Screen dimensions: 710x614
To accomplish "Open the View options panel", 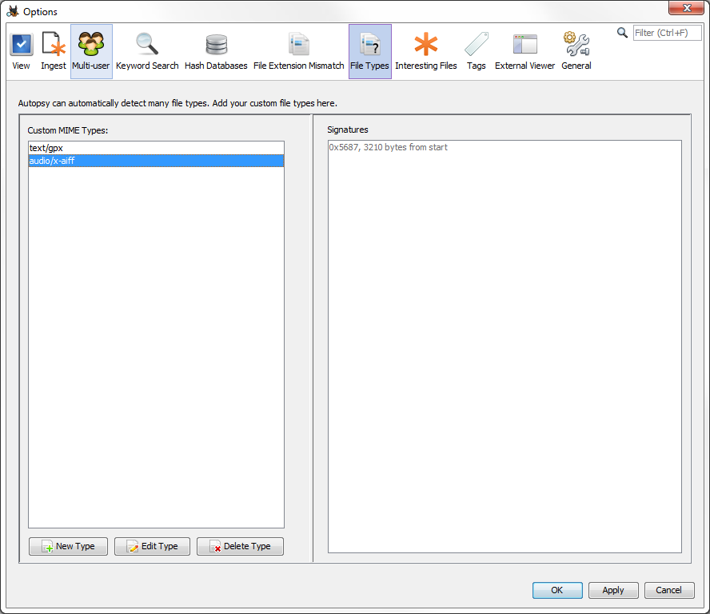I will (x=22, y=51).
